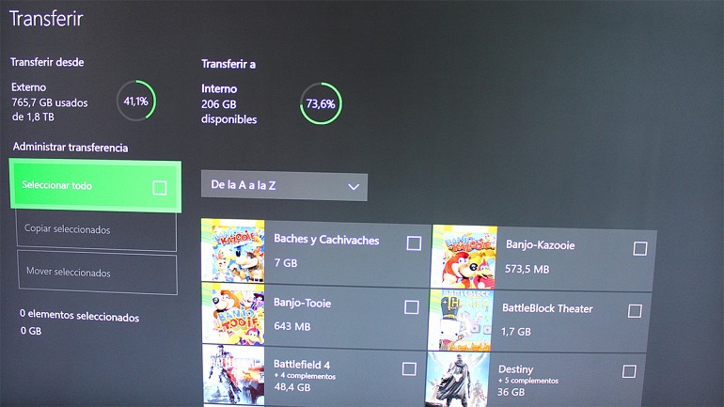Click Copiar seleccionados button
The image size is (724, 407).
[x=96, y=229]
